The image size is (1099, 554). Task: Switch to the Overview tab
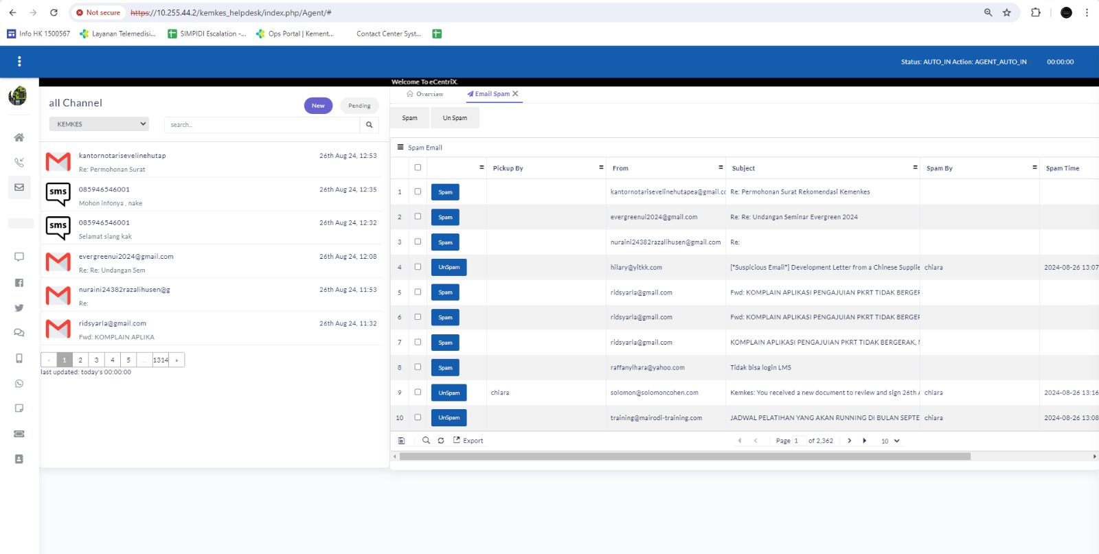coord(425,94)
